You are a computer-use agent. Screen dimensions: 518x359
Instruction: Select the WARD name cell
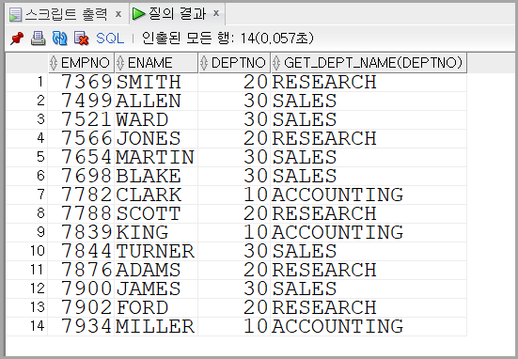(156, 119)
